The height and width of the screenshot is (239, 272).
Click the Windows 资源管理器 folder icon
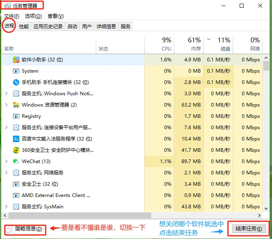(x=16, y=105)
